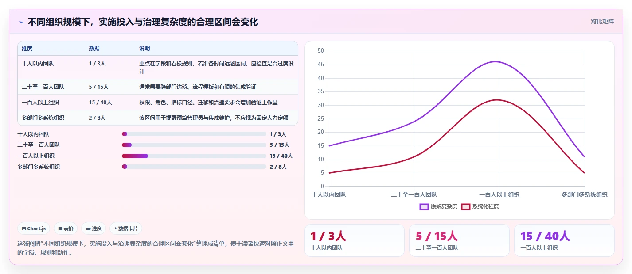
Task: Click progress value label 2 / 8人
Action: click(x=278, y=167)
